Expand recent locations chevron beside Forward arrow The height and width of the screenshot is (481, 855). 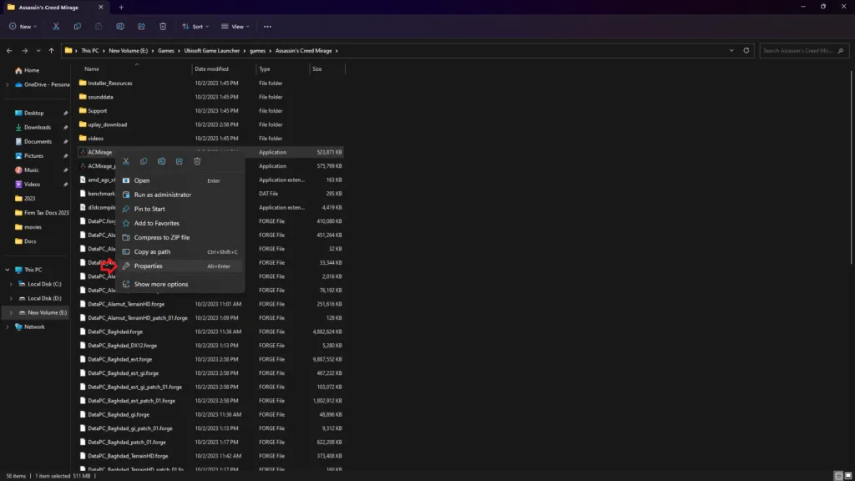click(38, 51)
